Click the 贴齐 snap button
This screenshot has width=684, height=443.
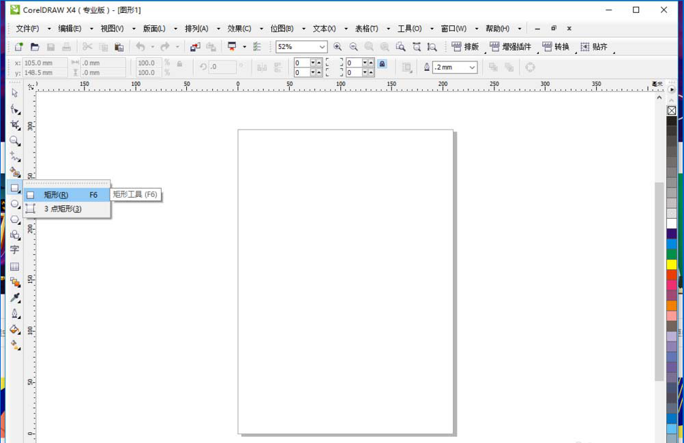594,47
